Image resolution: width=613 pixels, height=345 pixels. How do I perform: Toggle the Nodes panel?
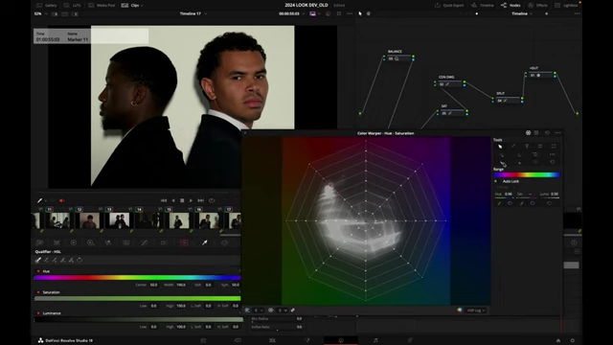511,6
